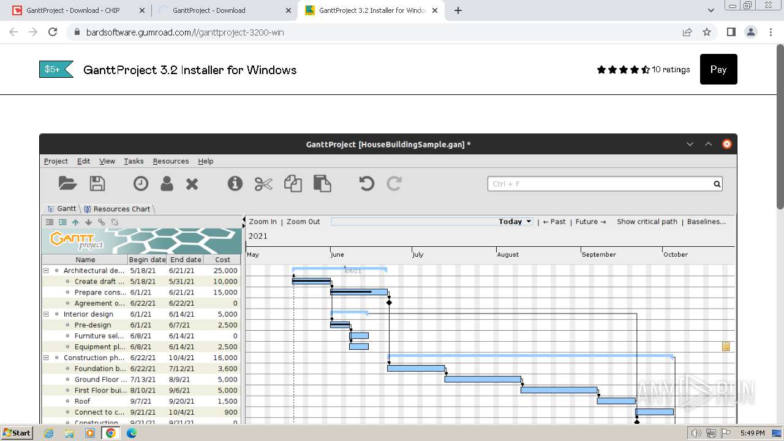Click the share this page icon in address bar
The image size is (784, 441).
point(687,32)
